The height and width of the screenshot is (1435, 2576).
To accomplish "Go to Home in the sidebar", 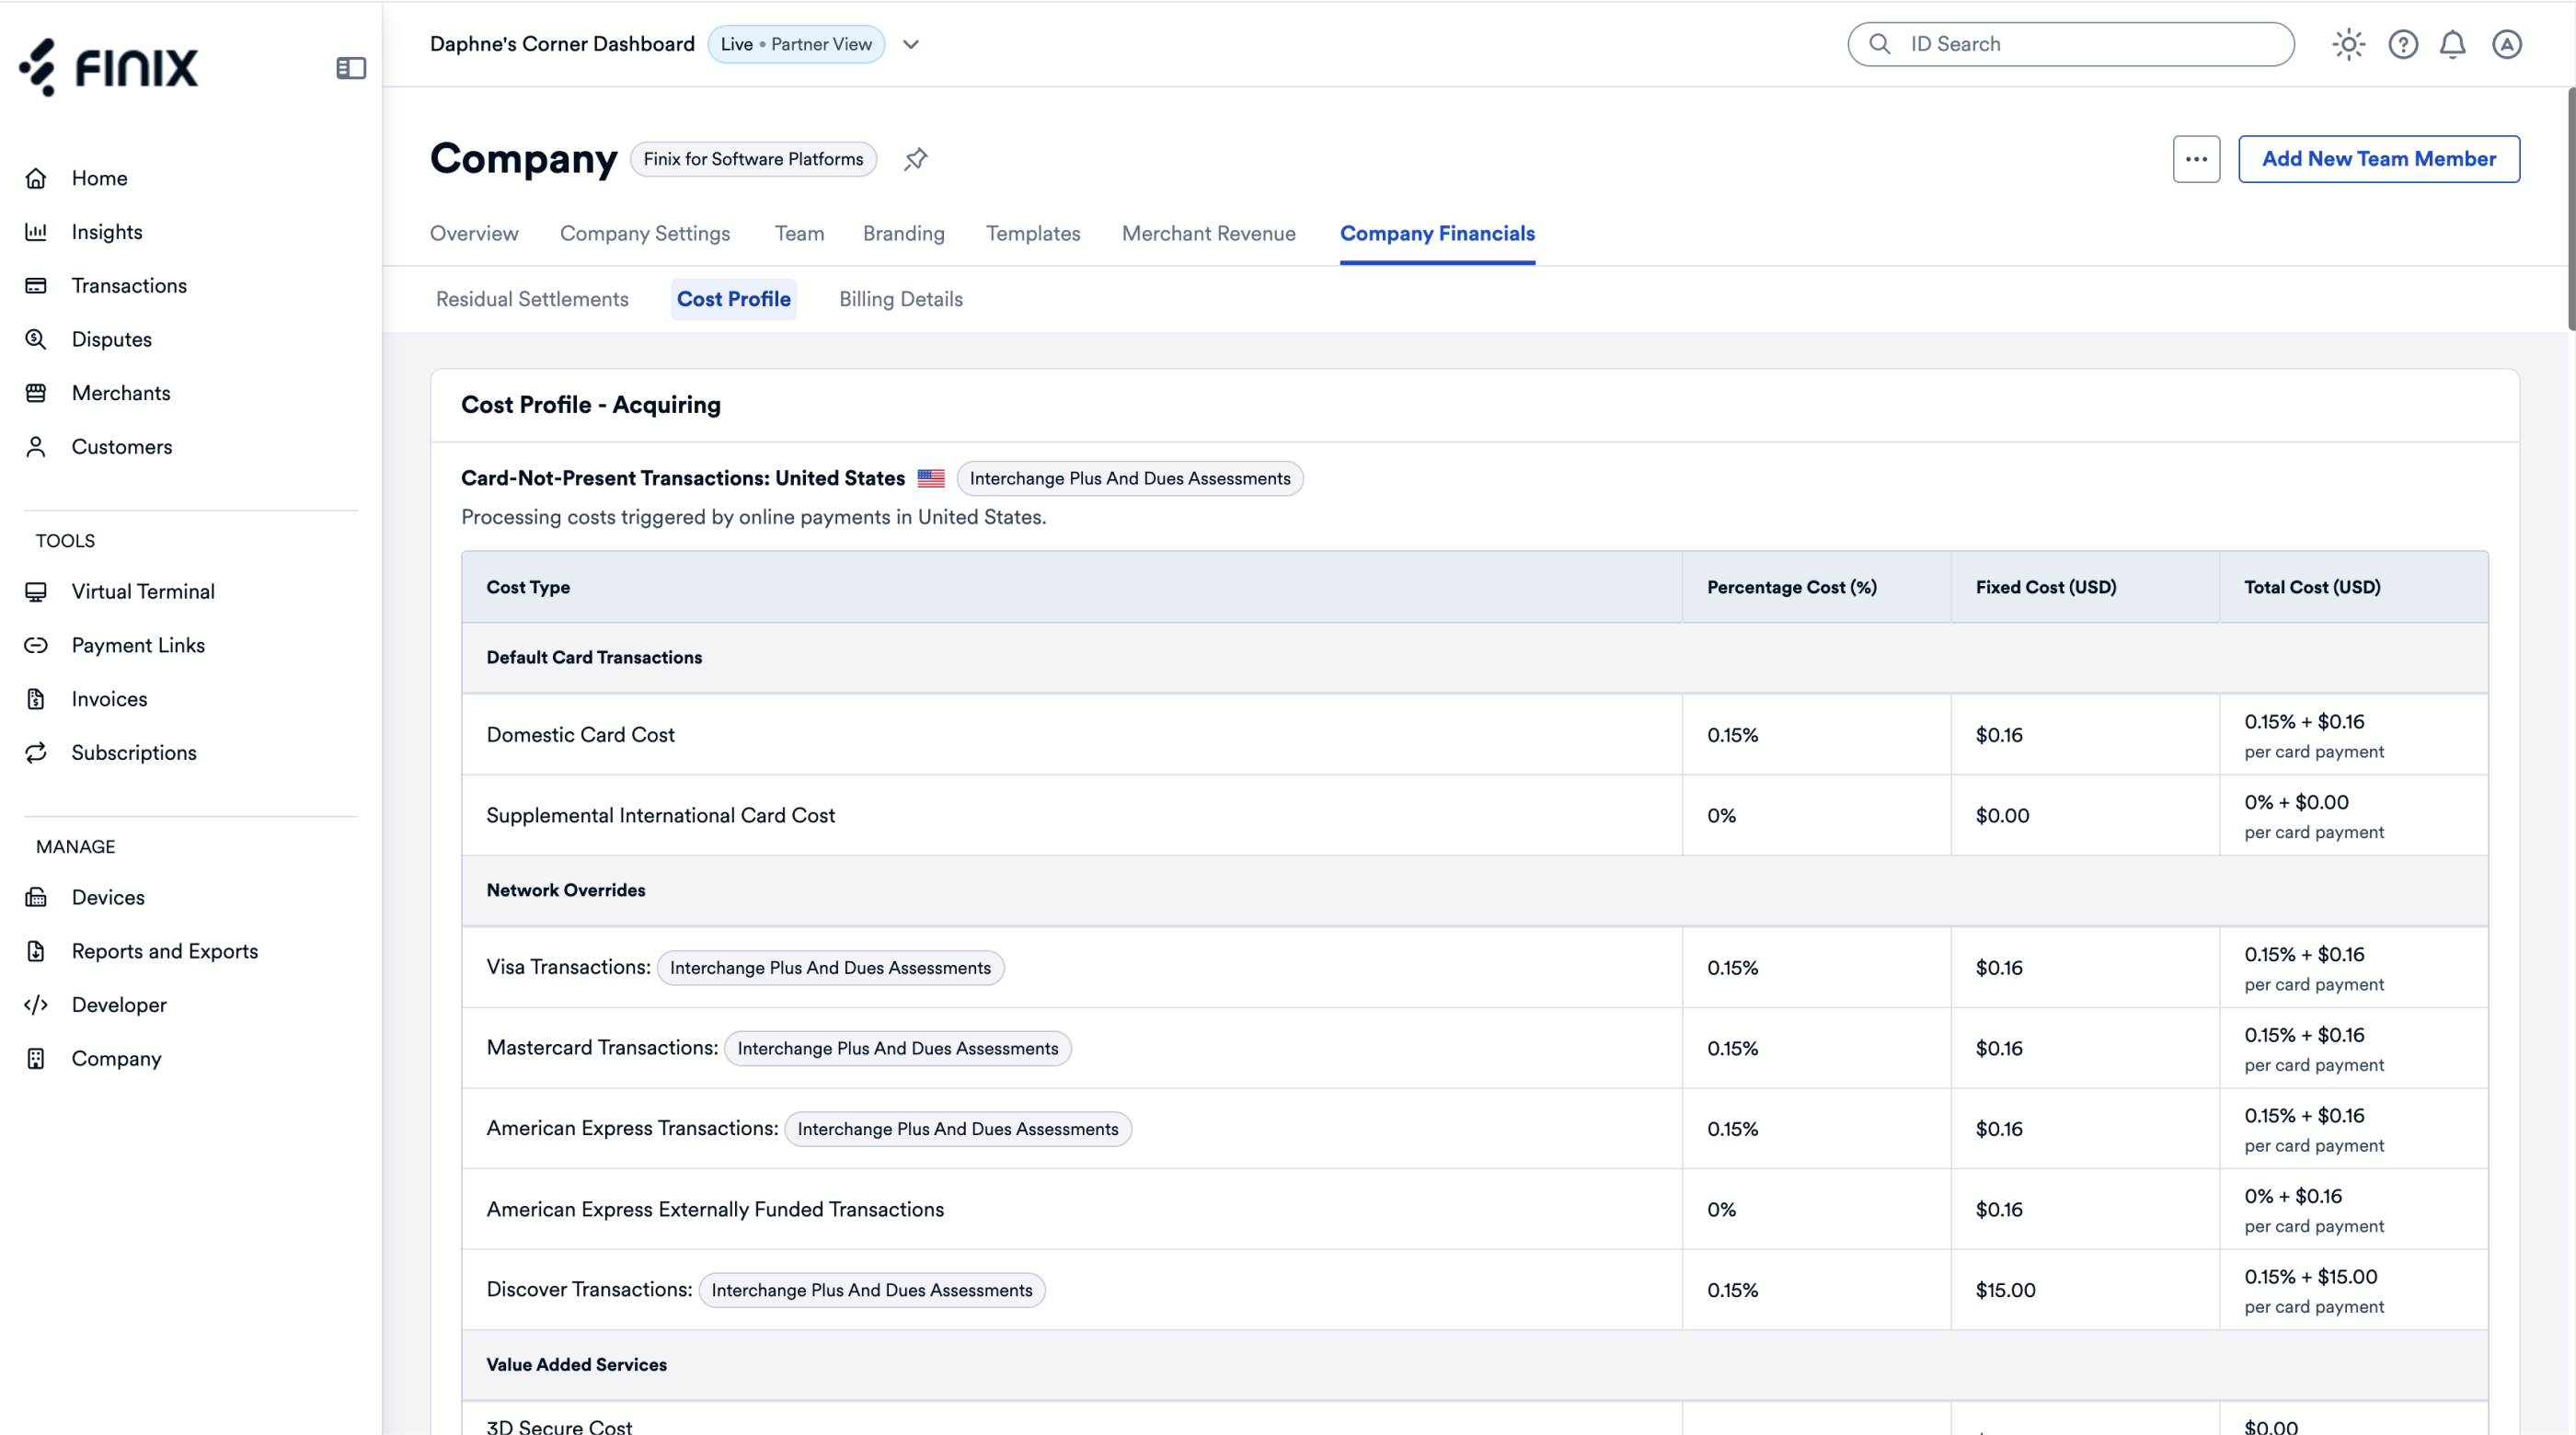I will 99,178.
